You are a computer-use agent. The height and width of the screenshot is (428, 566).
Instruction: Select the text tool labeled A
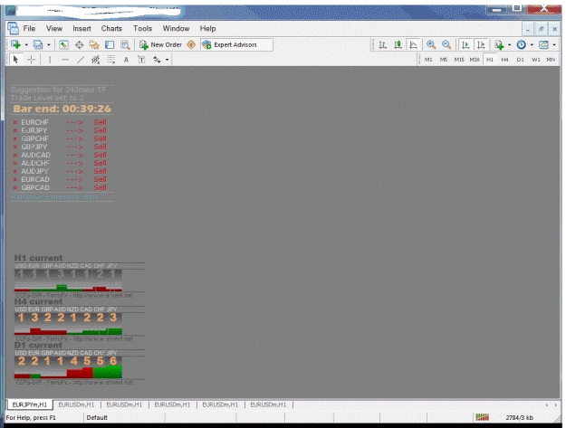click(127, 60)
